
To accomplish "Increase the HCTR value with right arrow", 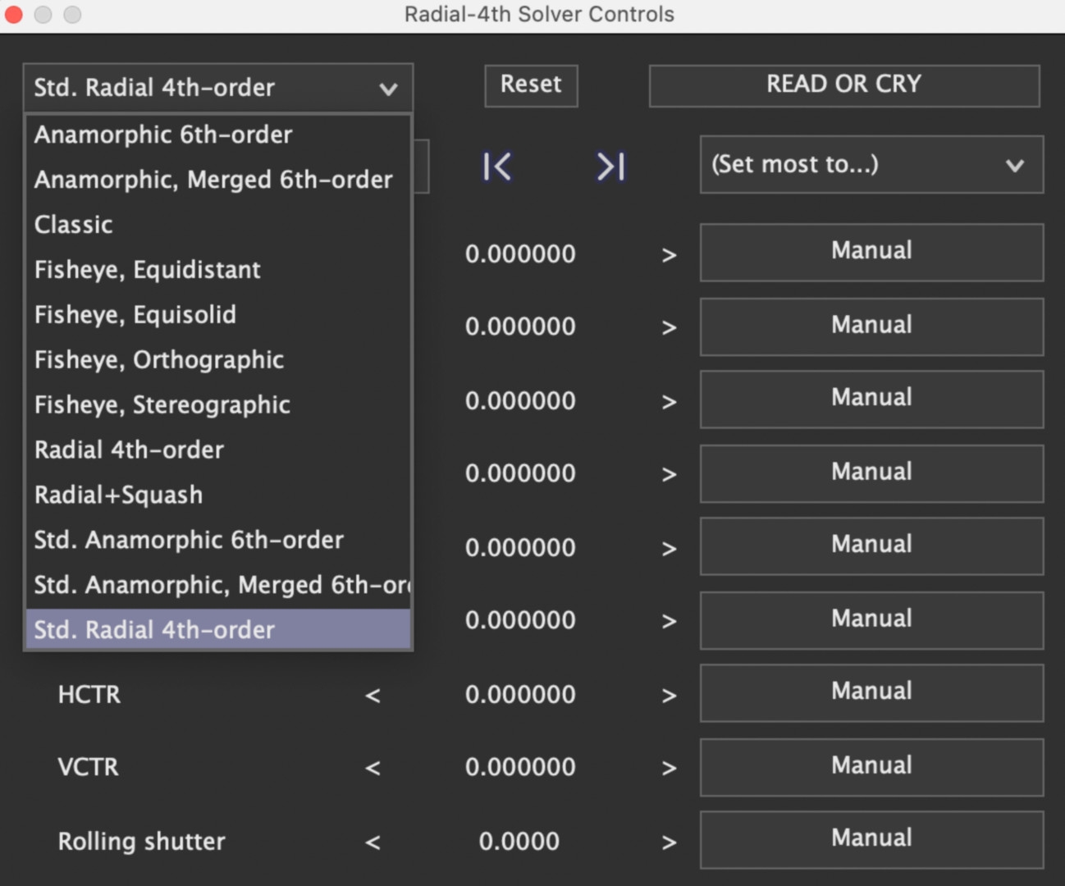I will (669, 696).
